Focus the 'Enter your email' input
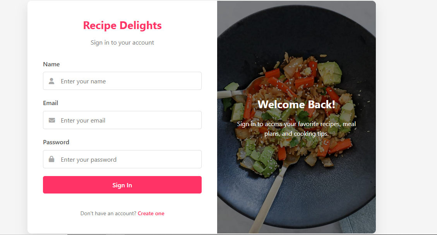 pyautogui.click(x=122, y=120)
